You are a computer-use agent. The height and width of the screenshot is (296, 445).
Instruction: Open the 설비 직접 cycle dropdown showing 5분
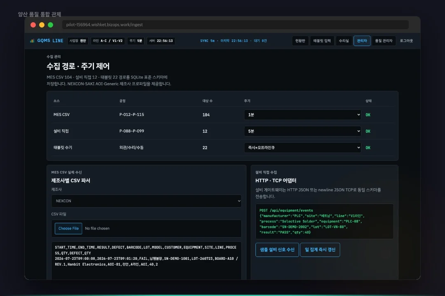[x=302, y=131]
